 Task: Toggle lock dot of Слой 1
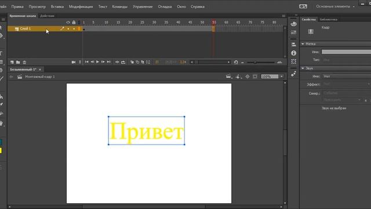coord(74,29)
